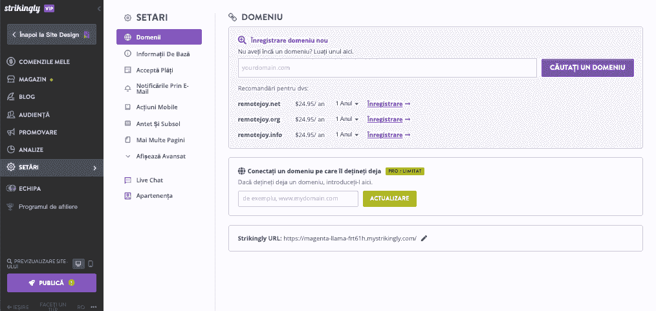Click the Strikingly logo
656x311 pixels.
tap(22, 8)
